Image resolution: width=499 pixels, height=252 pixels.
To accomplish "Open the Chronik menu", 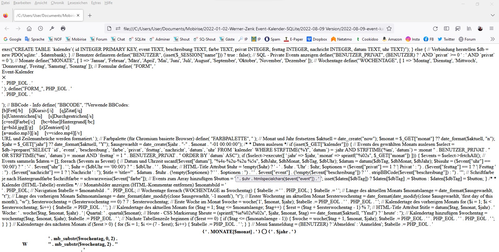I will coord(57,3).
